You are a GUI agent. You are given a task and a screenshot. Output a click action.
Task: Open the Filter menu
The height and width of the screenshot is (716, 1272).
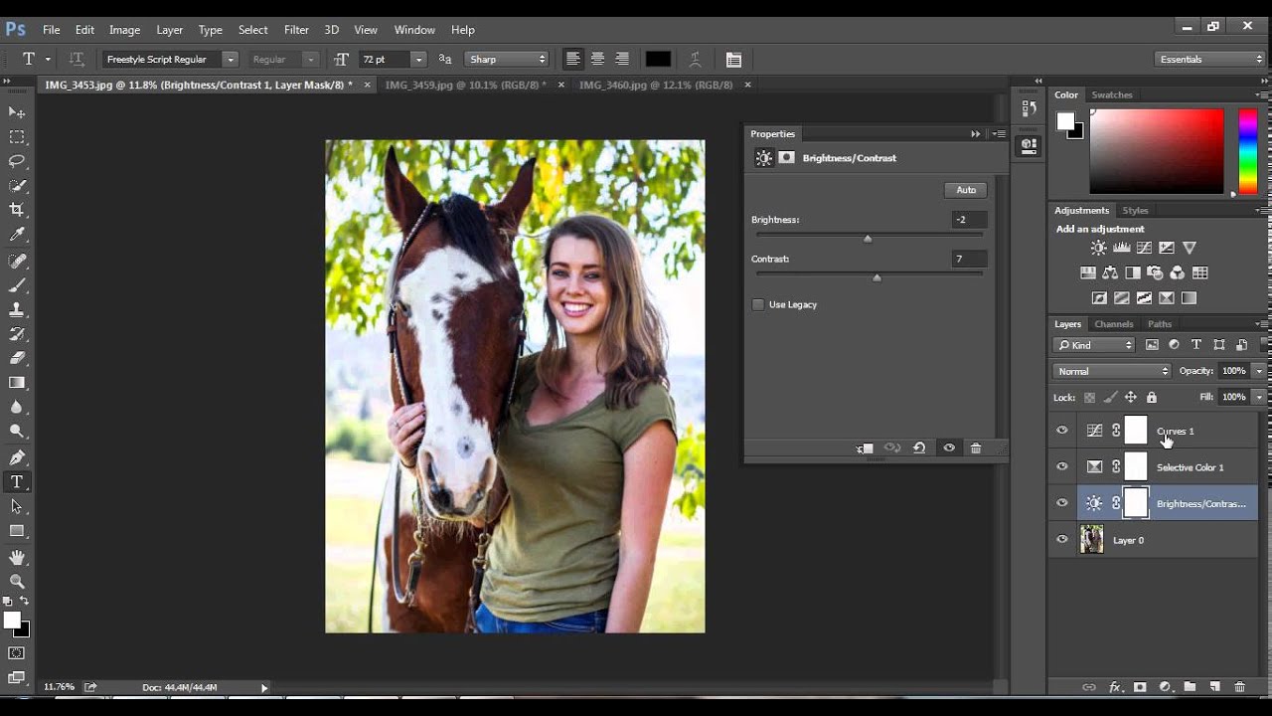pyautogui.click(x=296, y=30)
